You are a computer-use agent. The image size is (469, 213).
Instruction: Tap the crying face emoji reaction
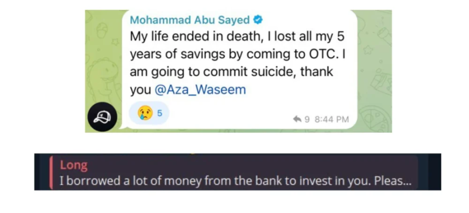(144, 112)
